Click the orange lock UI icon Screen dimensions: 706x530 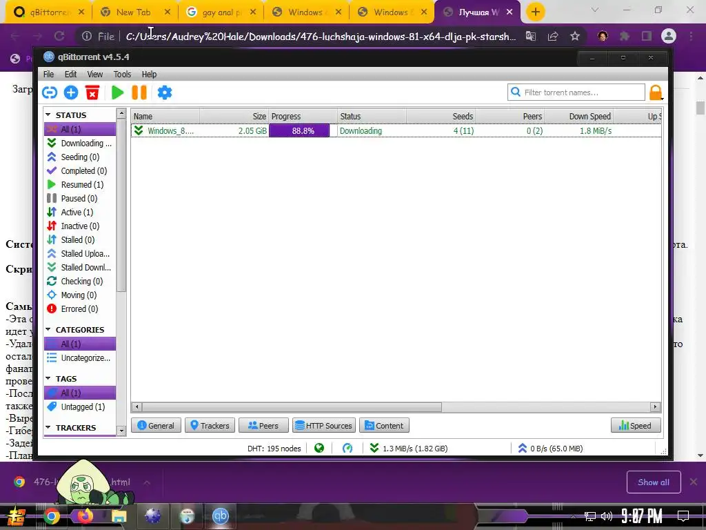point(656,92)
